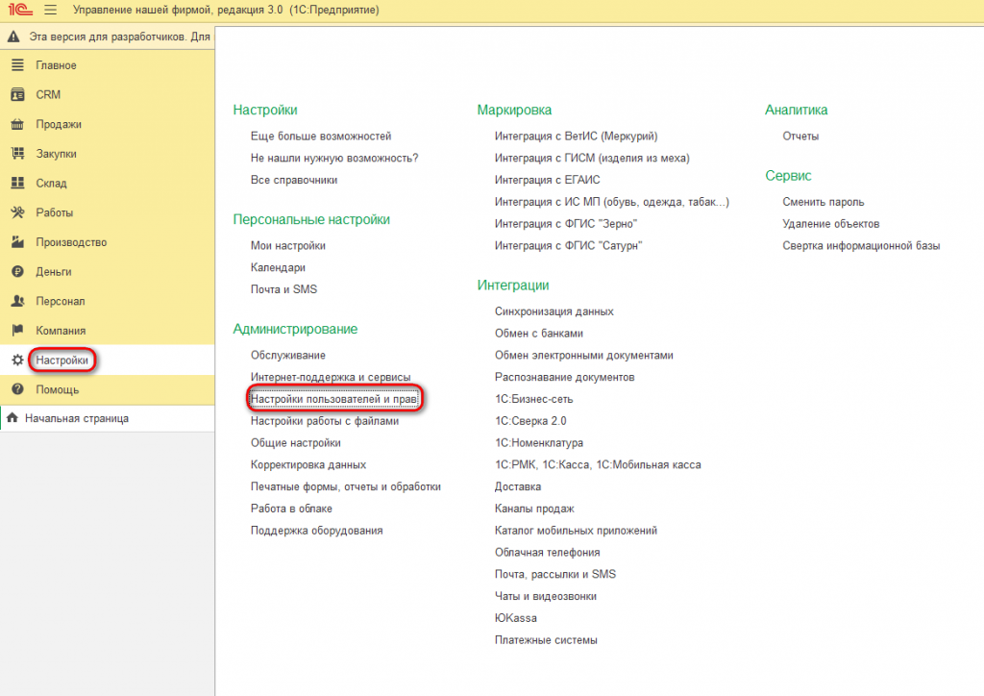Click the 1C logo icon
Screen dimensions: 984x696
20,10
